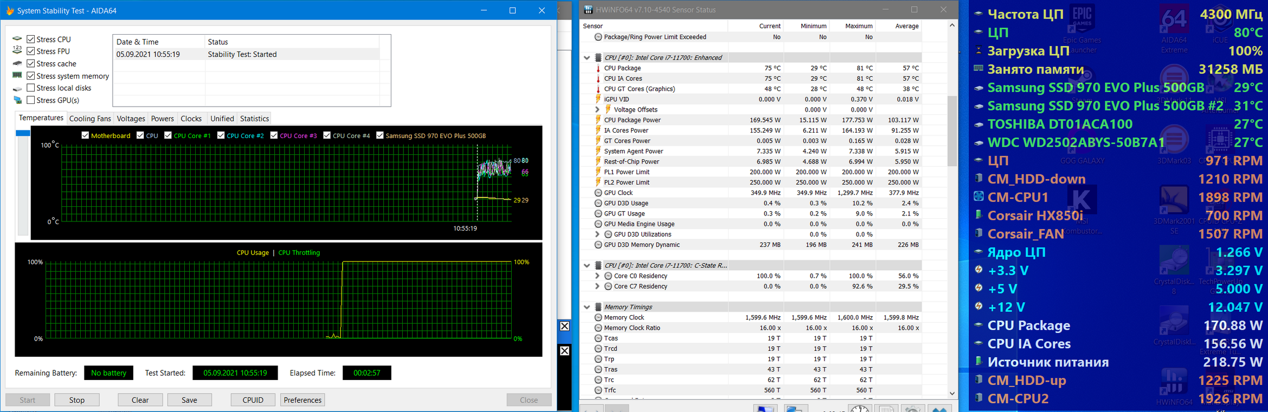Click the round icon beside GPU Clock
Screen dimensions: 1268x412
598,193
